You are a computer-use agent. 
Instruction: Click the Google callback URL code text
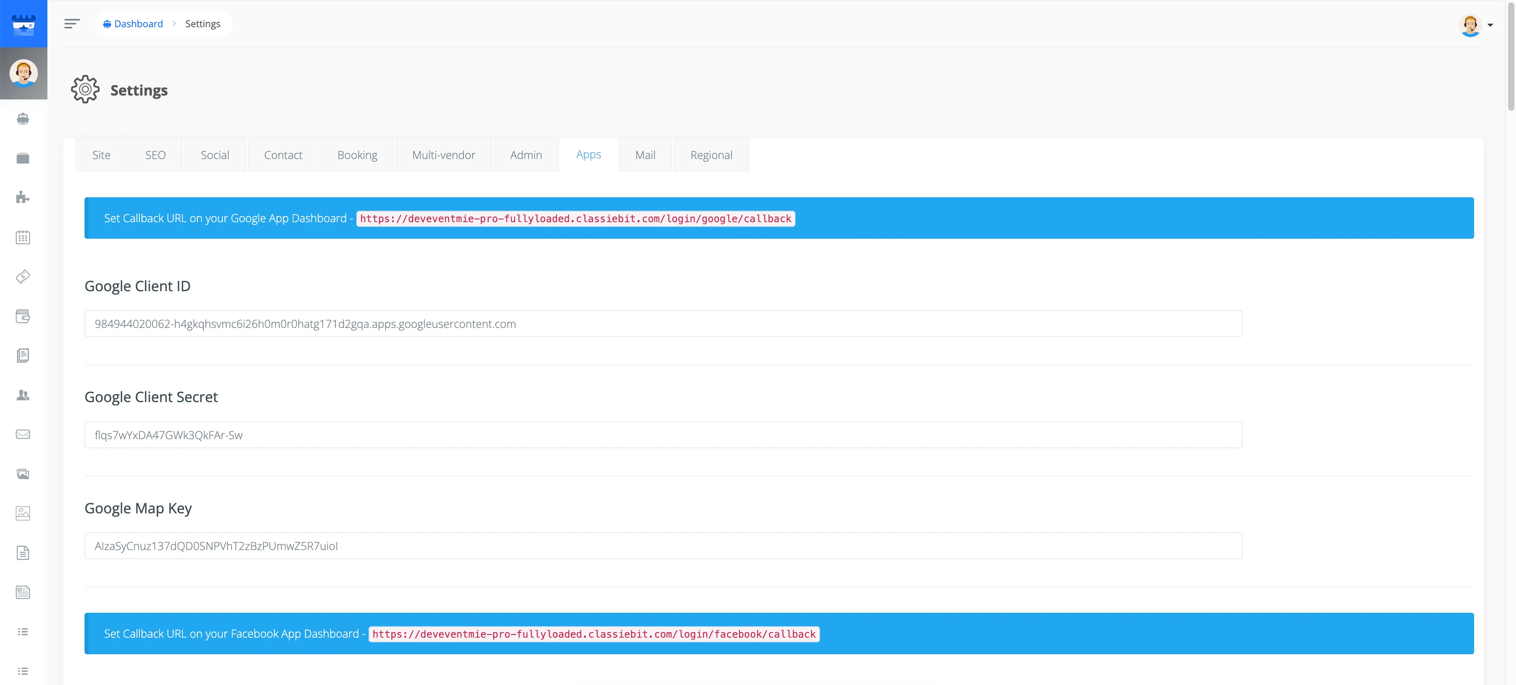coord(575,219)
